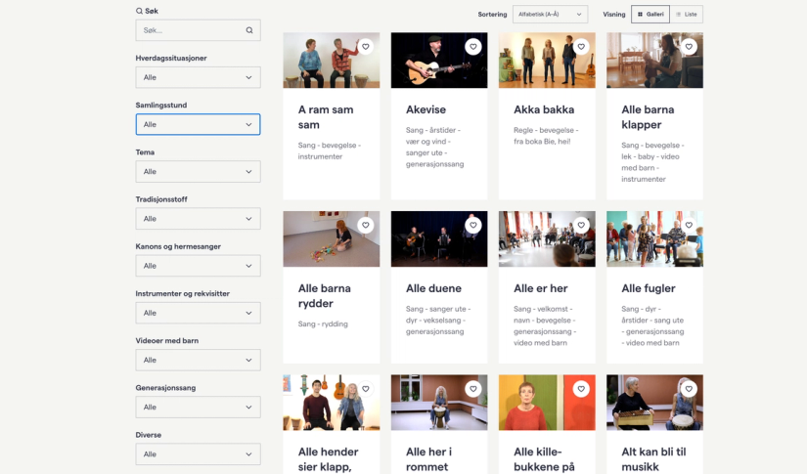This screenshot has width=807, height=474.
Task: Open the Diverse filter dropdown
Action: 199,454
